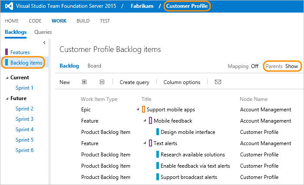
Task: Open the Queries tab
Action: click(43, 32)
